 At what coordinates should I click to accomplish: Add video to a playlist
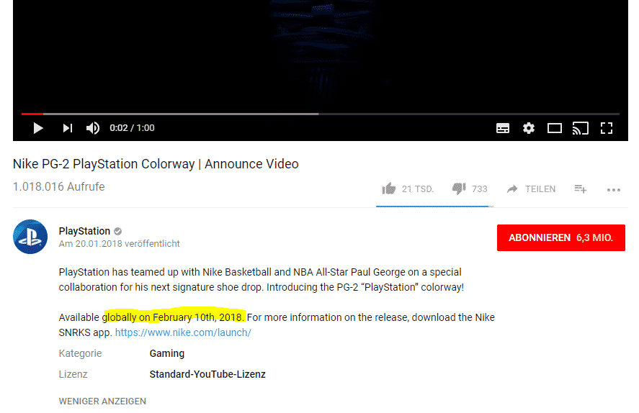click(x=581, y=189)
